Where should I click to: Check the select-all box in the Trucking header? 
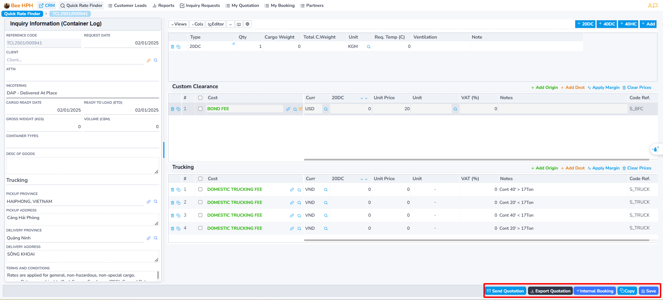(x=200, y=179)
